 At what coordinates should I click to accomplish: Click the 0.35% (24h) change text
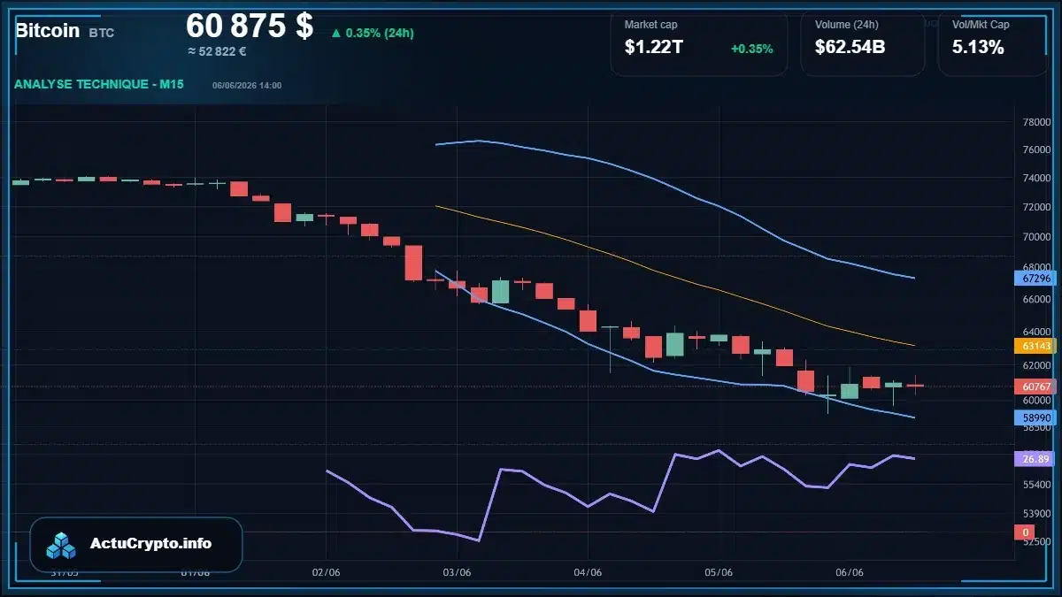click(380, 34)
